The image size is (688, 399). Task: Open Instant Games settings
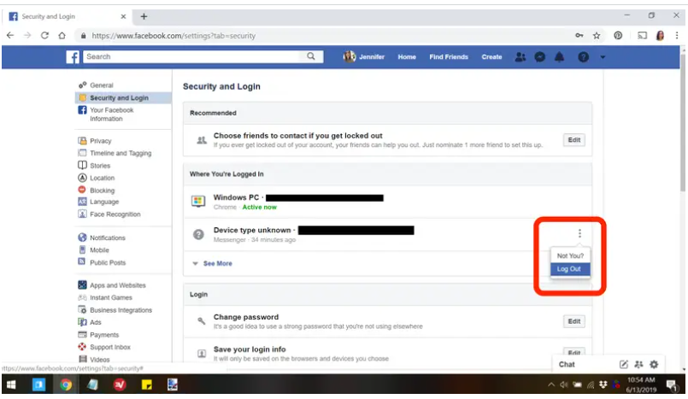pos(110,297)
